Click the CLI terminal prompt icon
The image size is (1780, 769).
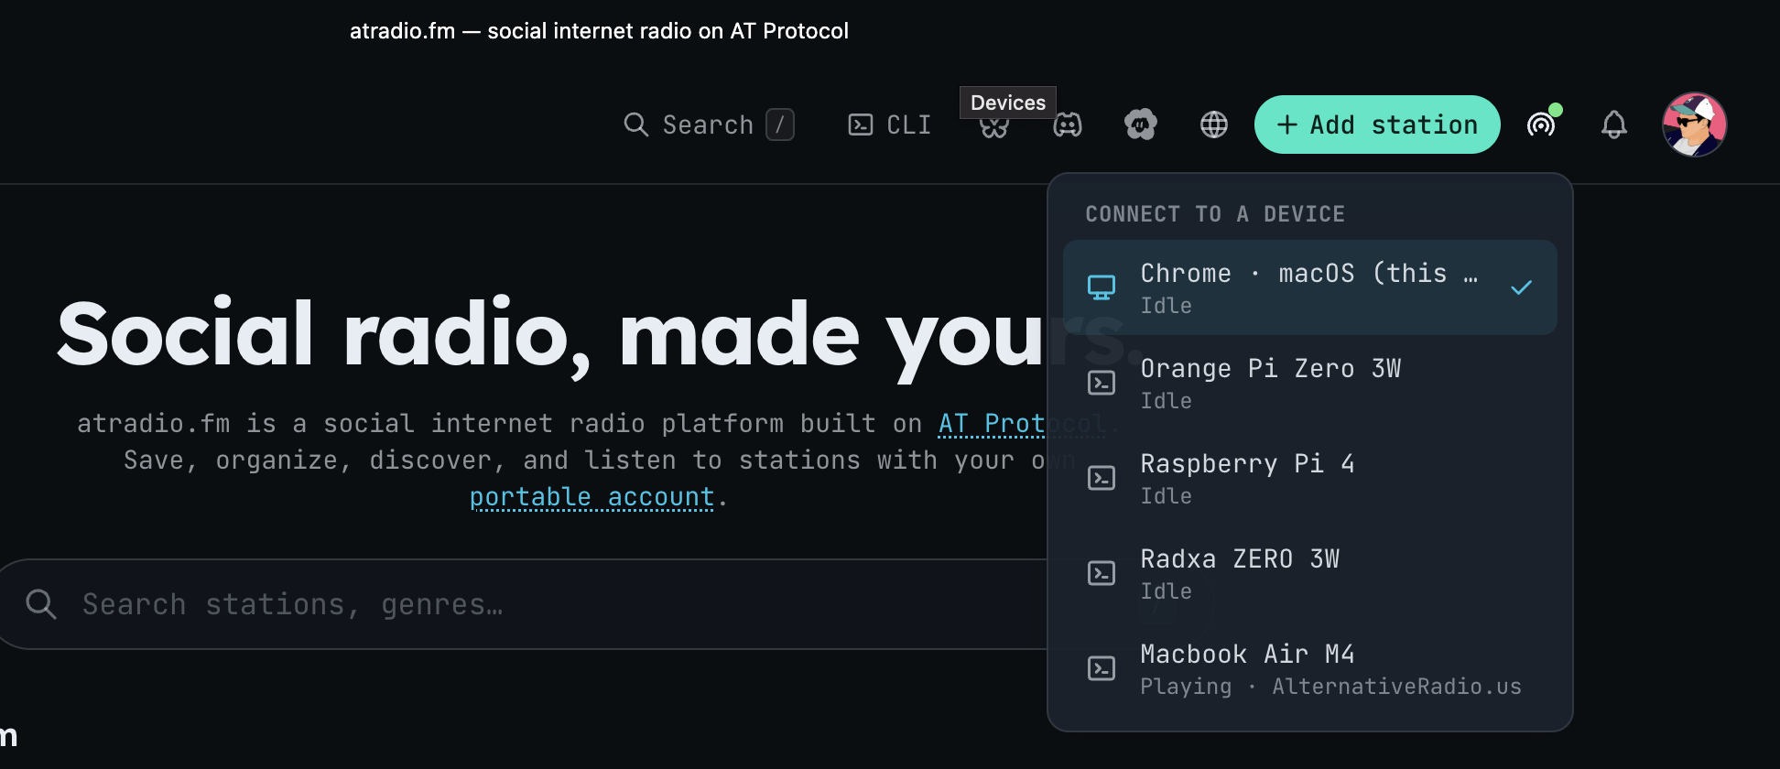point(861,125)
